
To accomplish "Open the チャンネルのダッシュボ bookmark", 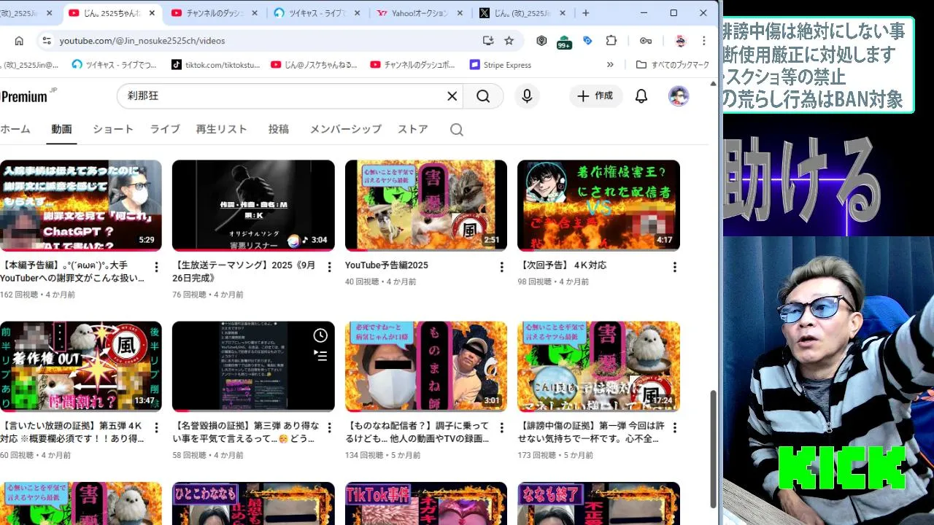I will (x=412, y=65).
